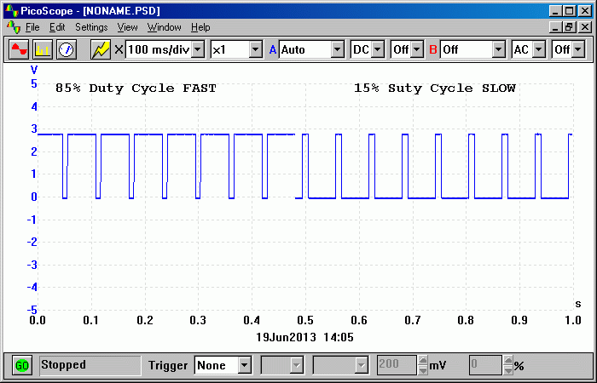Expand the 100 ms/div timebase dropdown
This screenshot has width=597, height=383.
[x=199, y=49]
